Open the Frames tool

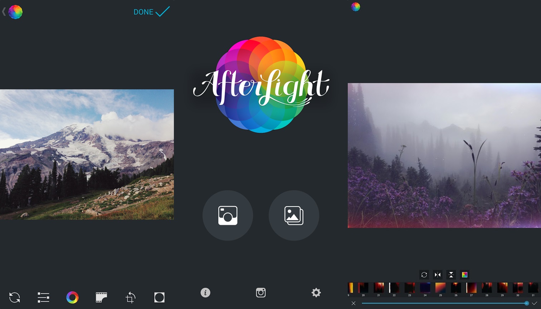(x=159, y=297)
